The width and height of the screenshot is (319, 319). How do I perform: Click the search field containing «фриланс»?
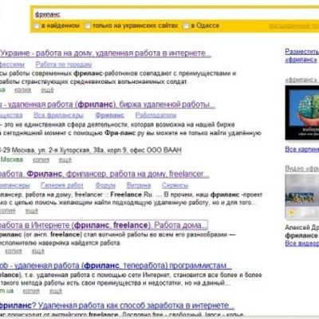click(175, 14)
